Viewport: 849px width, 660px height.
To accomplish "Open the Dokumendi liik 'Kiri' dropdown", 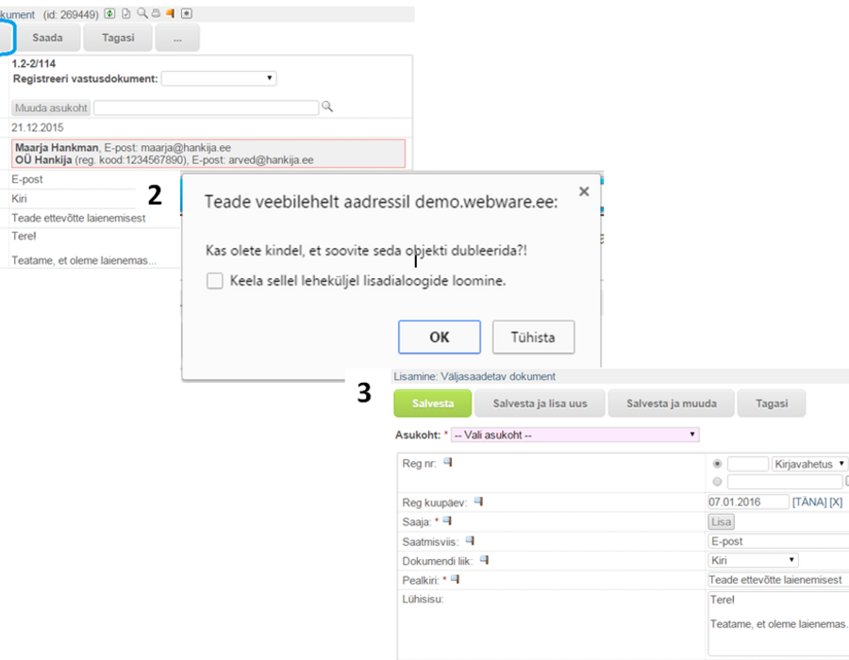I will pos(753,560).
